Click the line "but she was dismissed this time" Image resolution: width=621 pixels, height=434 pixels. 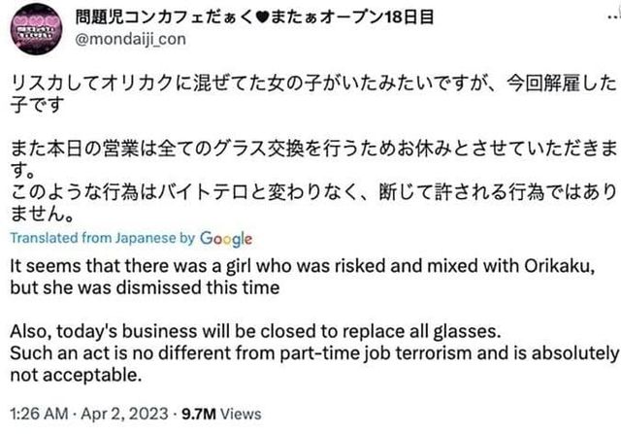(146, 287)
